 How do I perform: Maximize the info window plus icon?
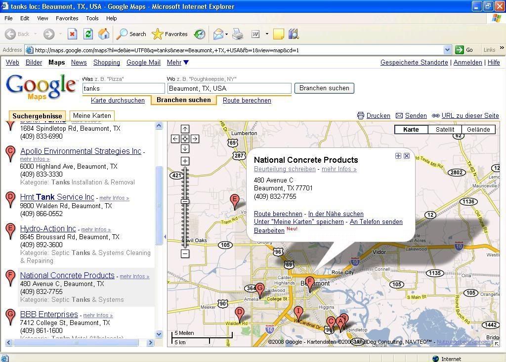[398, 156]
